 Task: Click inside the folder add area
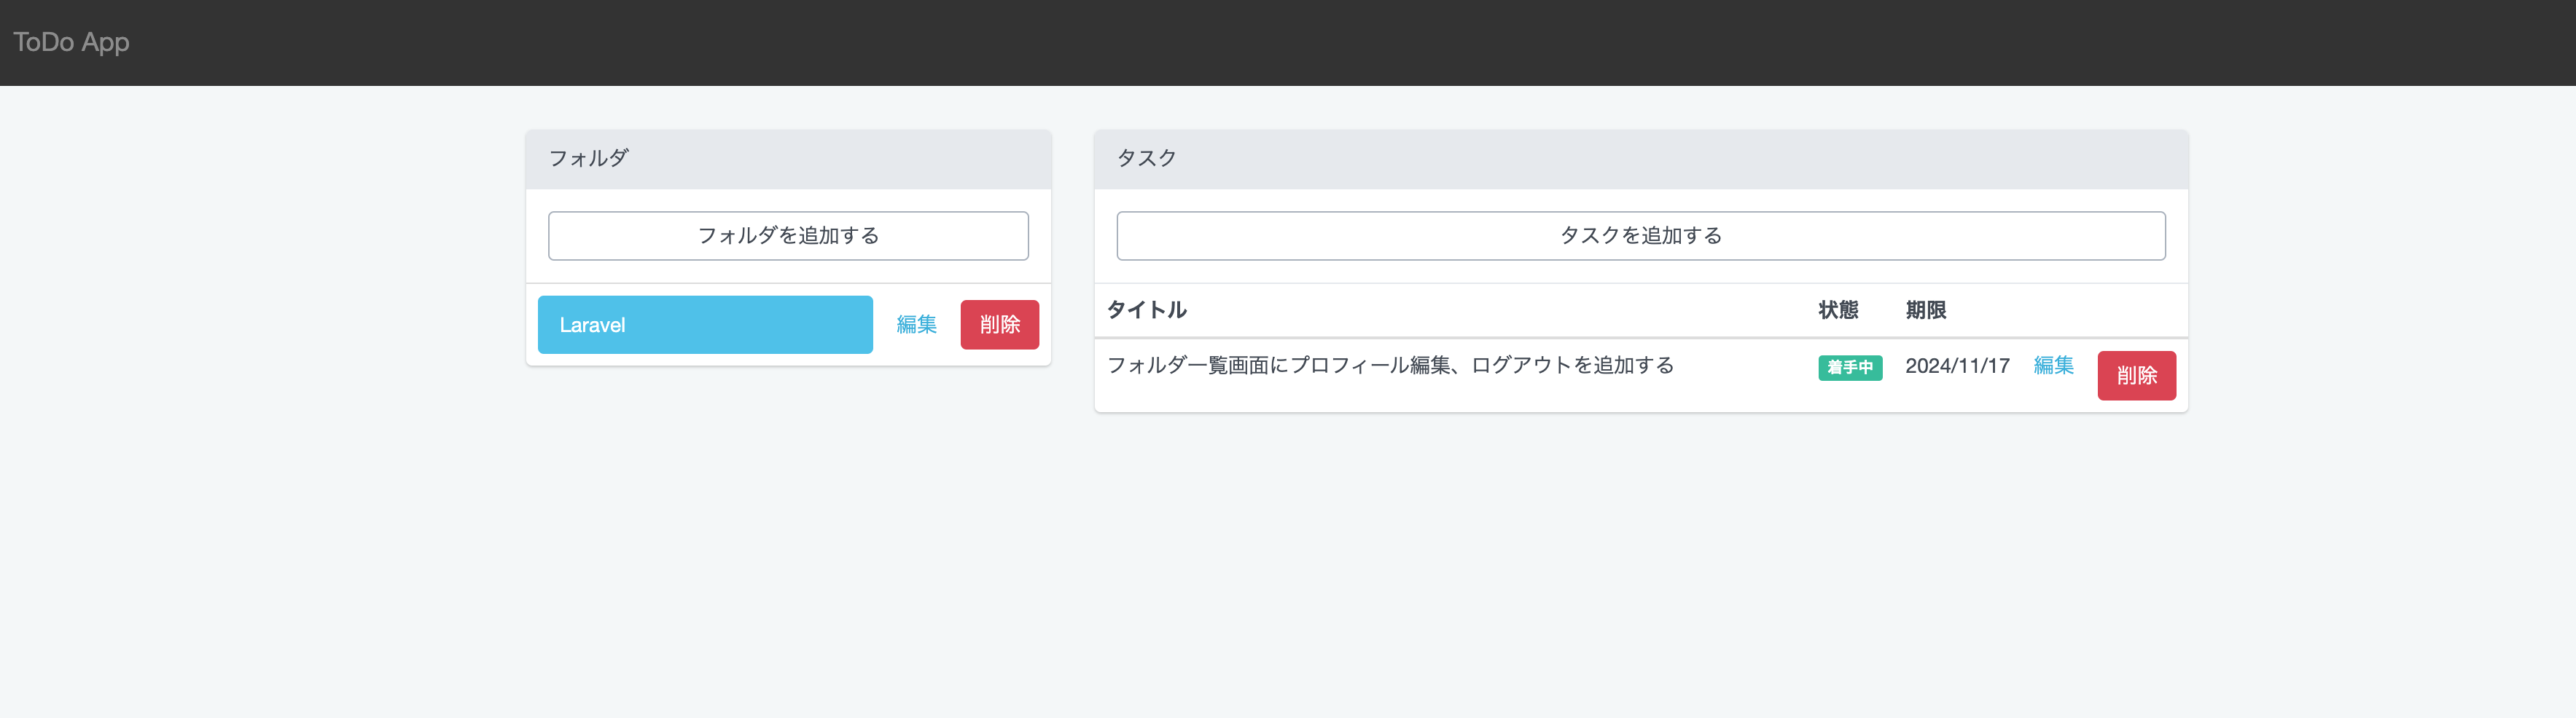[788, 236]
